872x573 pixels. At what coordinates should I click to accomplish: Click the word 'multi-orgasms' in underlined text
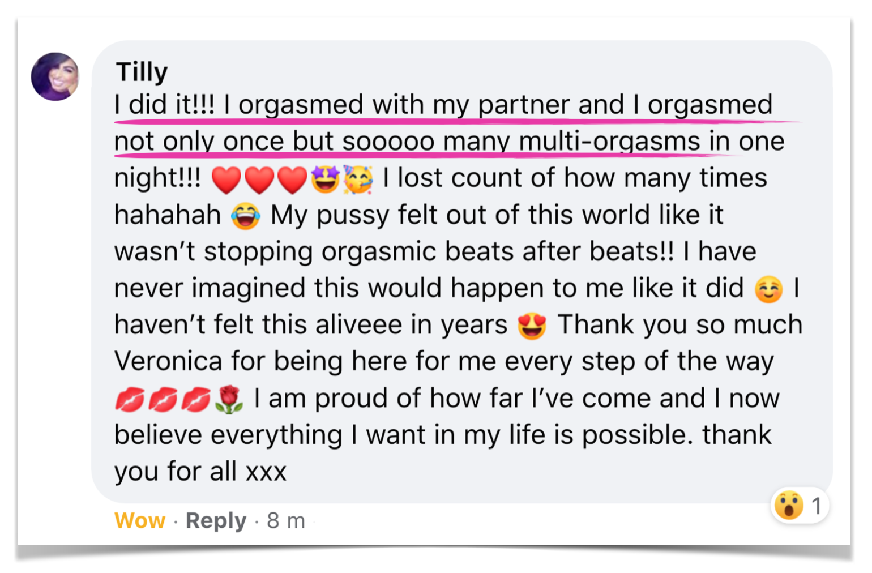click(609, 142)
